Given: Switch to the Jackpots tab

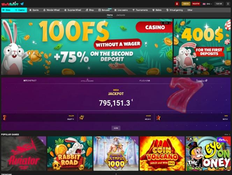Looking at the screenshot, I should (x=121, y=15).
